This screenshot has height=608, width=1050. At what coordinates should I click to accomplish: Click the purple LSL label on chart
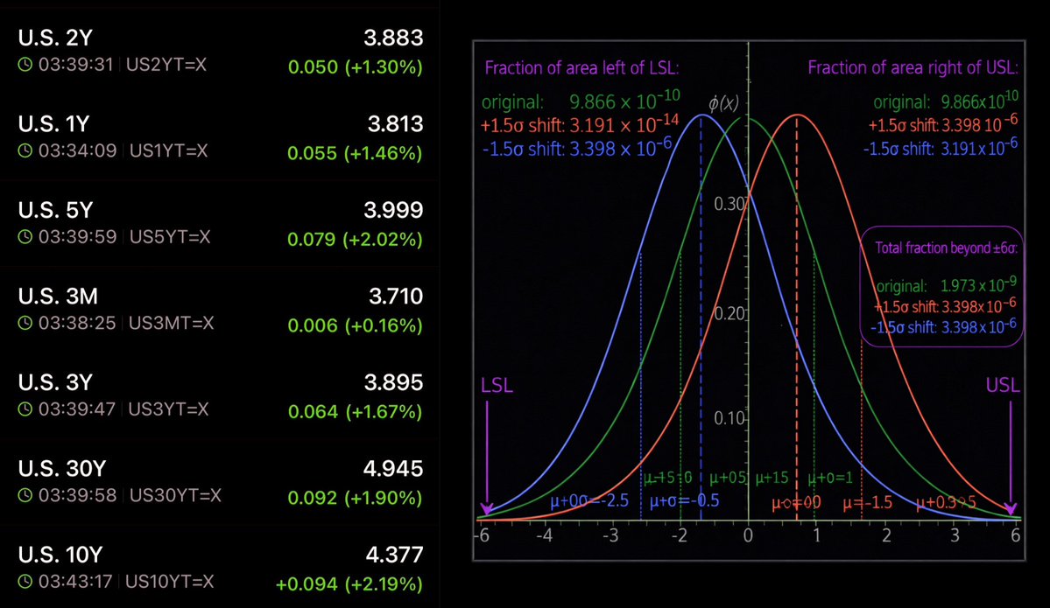tap(497, 386)
